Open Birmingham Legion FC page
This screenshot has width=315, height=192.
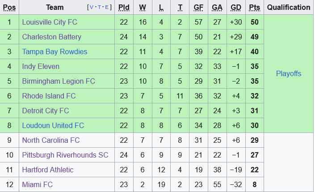(59, 81)
